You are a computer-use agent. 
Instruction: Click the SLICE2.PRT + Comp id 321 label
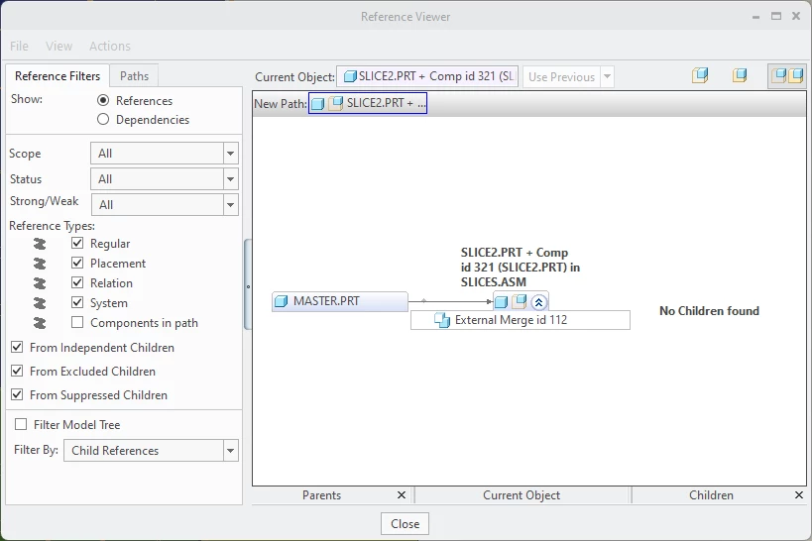coord(521,268)
